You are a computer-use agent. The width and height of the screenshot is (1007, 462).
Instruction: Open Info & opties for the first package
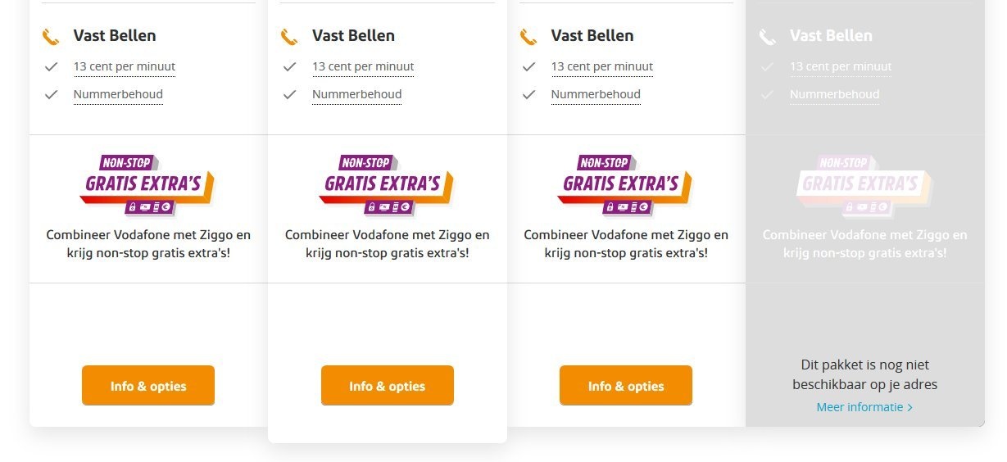[x=148, y=386]
